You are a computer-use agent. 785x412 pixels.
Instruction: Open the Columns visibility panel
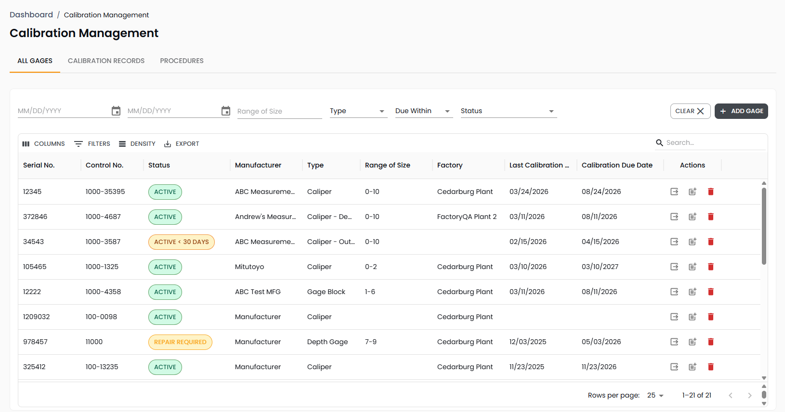coord(44,144)
